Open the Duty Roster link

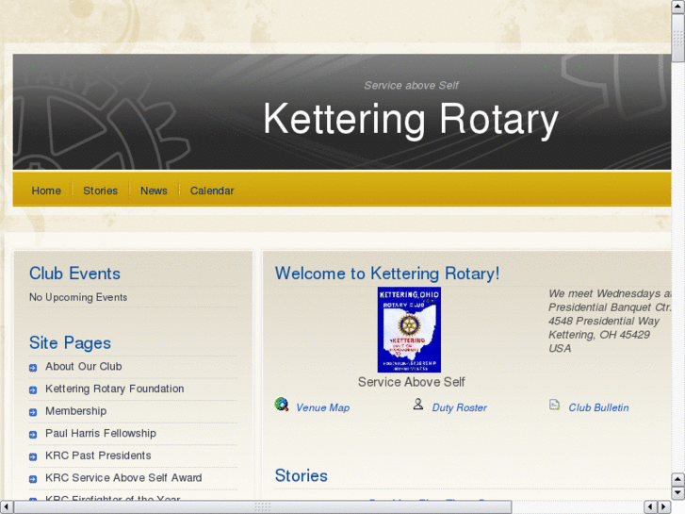click(459, 407)
